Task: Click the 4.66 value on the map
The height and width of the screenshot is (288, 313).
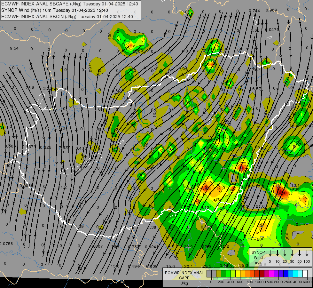Action: [255, 30]
